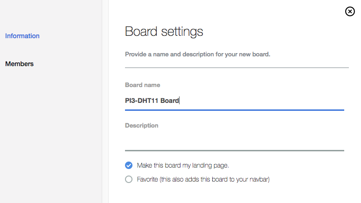
Task: Click the 'Favorite (this also adds…)' label text
Action: 203,179
